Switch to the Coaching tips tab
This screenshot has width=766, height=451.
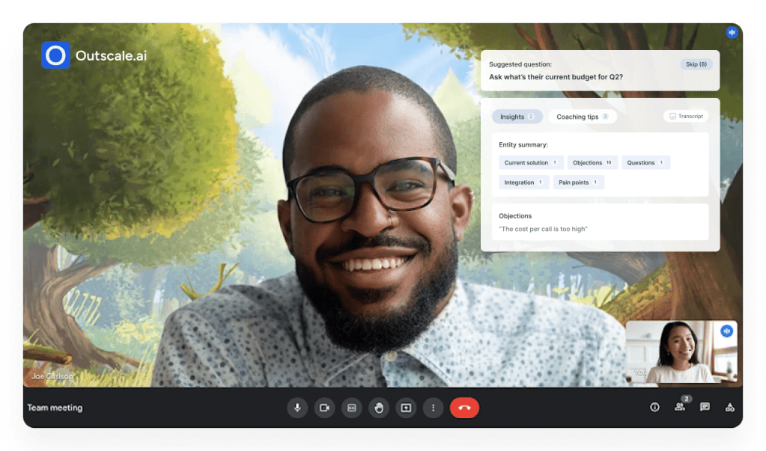click(582, 117)
